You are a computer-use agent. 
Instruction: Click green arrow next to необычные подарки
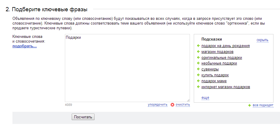[198, 63]
